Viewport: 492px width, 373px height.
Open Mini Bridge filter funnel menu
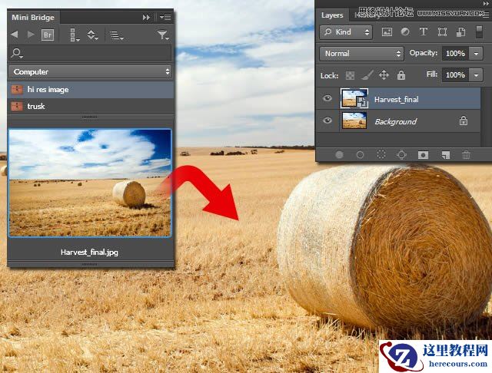[163, 35]
